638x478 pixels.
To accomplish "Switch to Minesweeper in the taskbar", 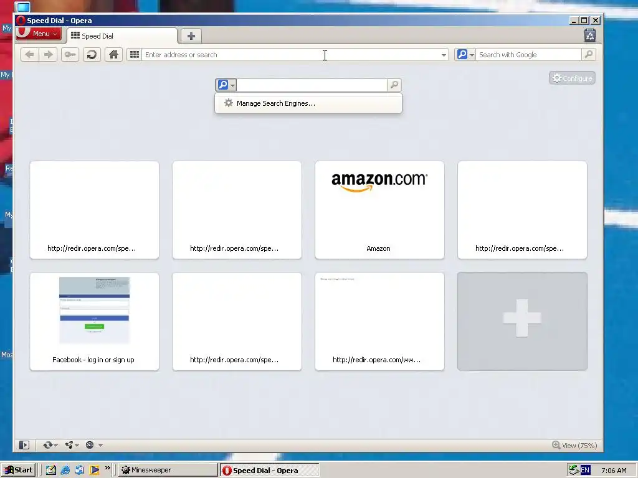I will click(168, 470).
